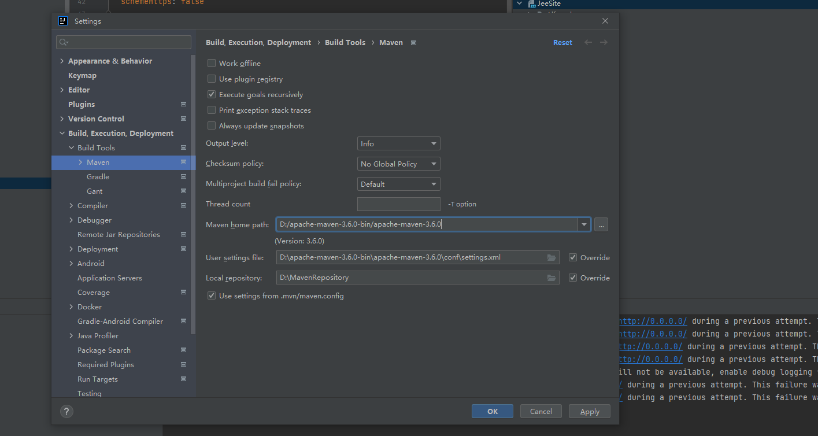Screen dimensions: 818x436
Task: Click the folder icon in Local repository field
Action: point(551,278)
